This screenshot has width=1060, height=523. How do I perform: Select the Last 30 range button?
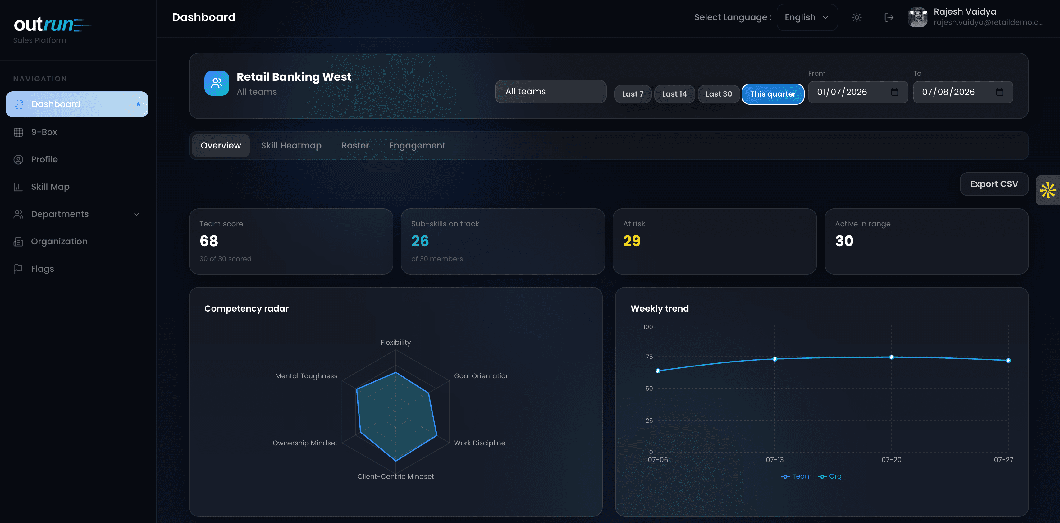pos(719,94)
